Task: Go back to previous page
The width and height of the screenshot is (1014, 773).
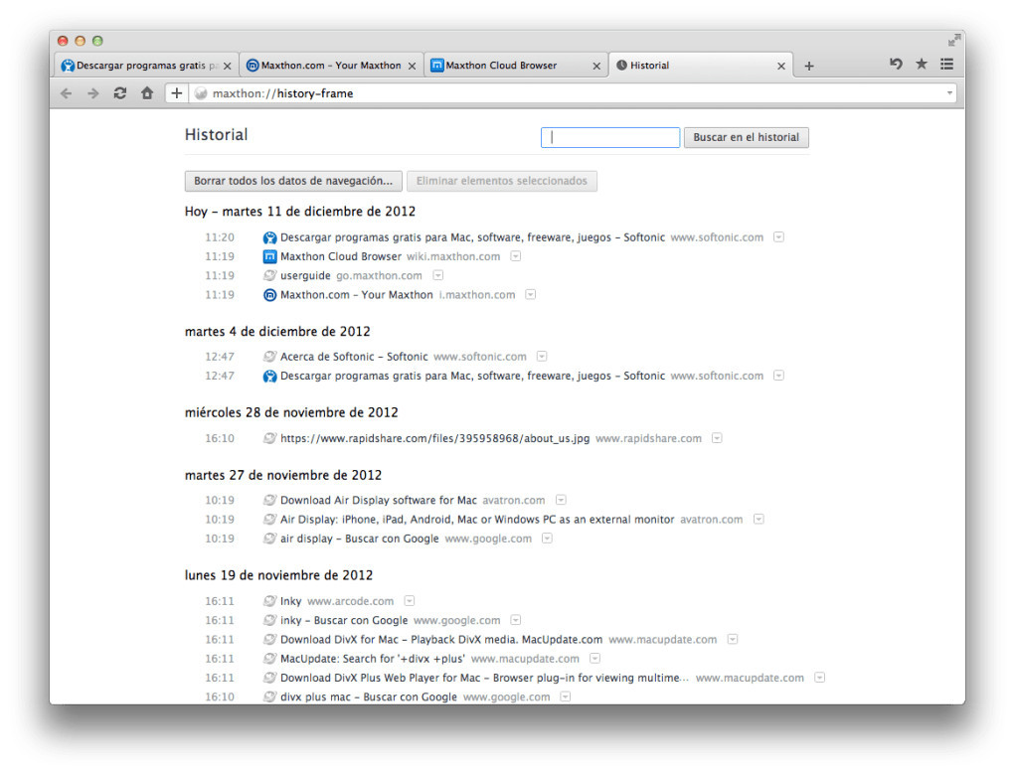Action: coord(66,93)
